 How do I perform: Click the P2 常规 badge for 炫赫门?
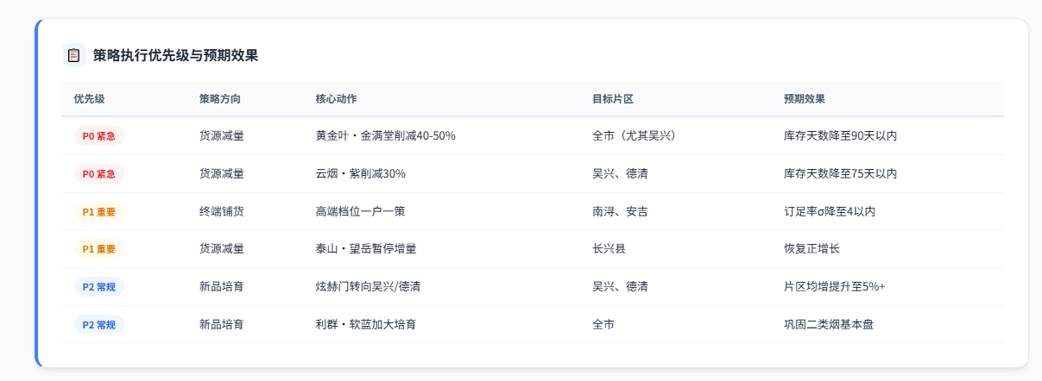click(x=99, y=286)
